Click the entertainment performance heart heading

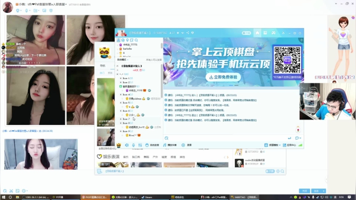[x=108, y=156]
